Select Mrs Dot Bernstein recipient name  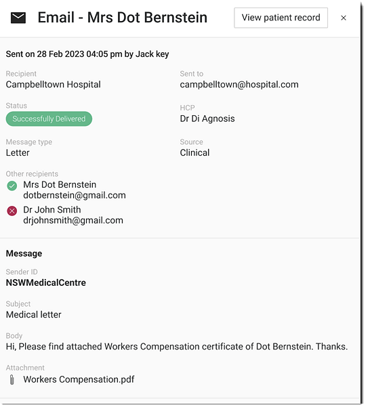(x=60, y=185)
